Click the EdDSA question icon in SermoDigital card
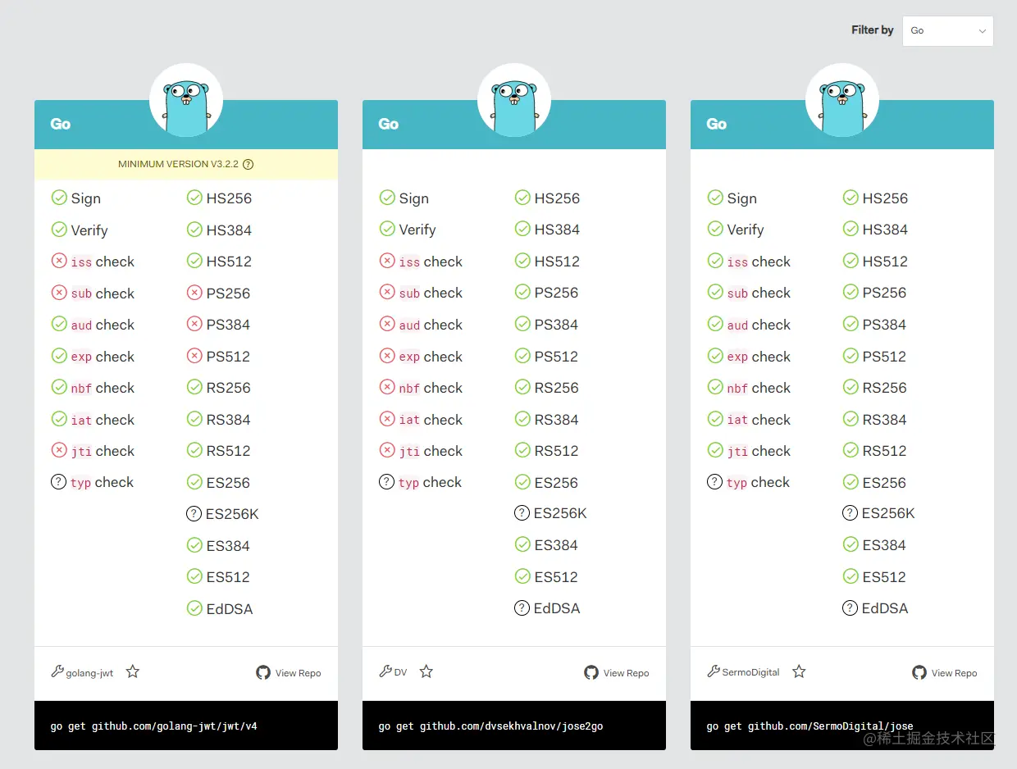 [850, 608]
